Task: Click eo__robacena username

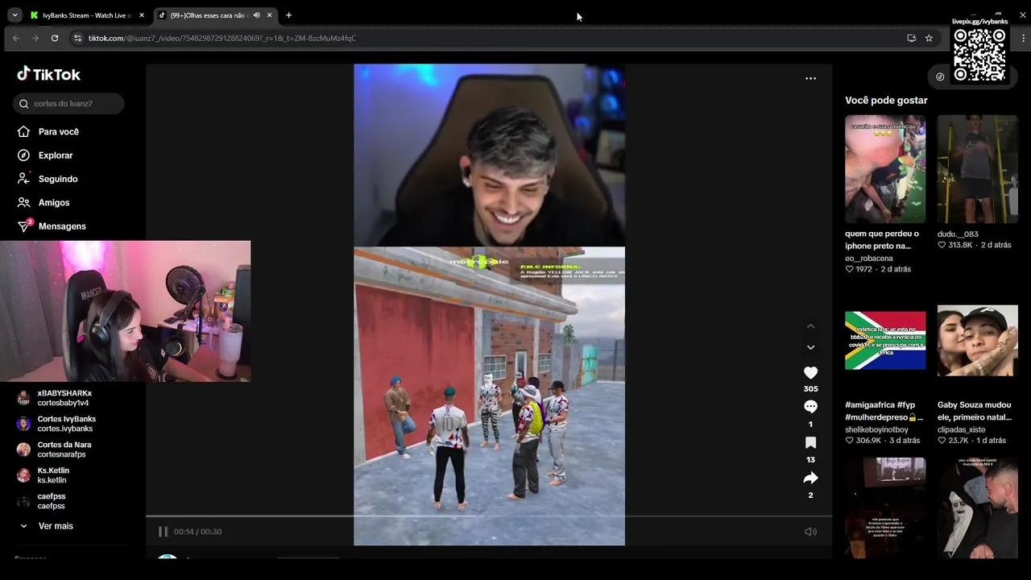Action: [x=868, y=259]
